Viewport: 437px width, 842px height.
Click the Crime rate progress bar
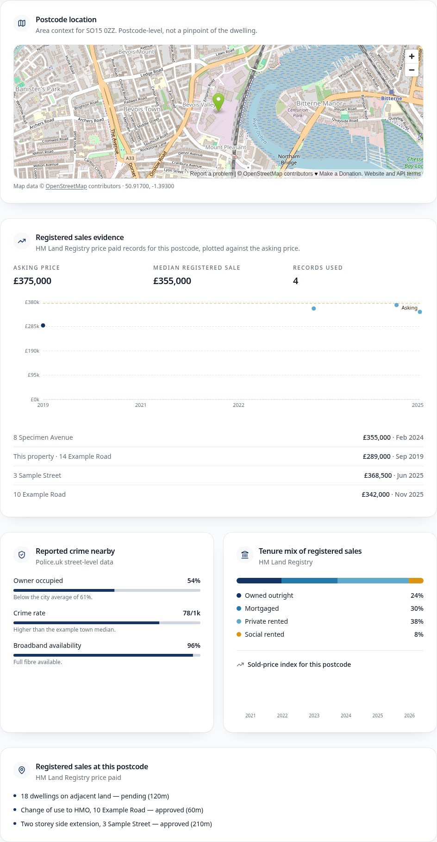tap(107, 623)
